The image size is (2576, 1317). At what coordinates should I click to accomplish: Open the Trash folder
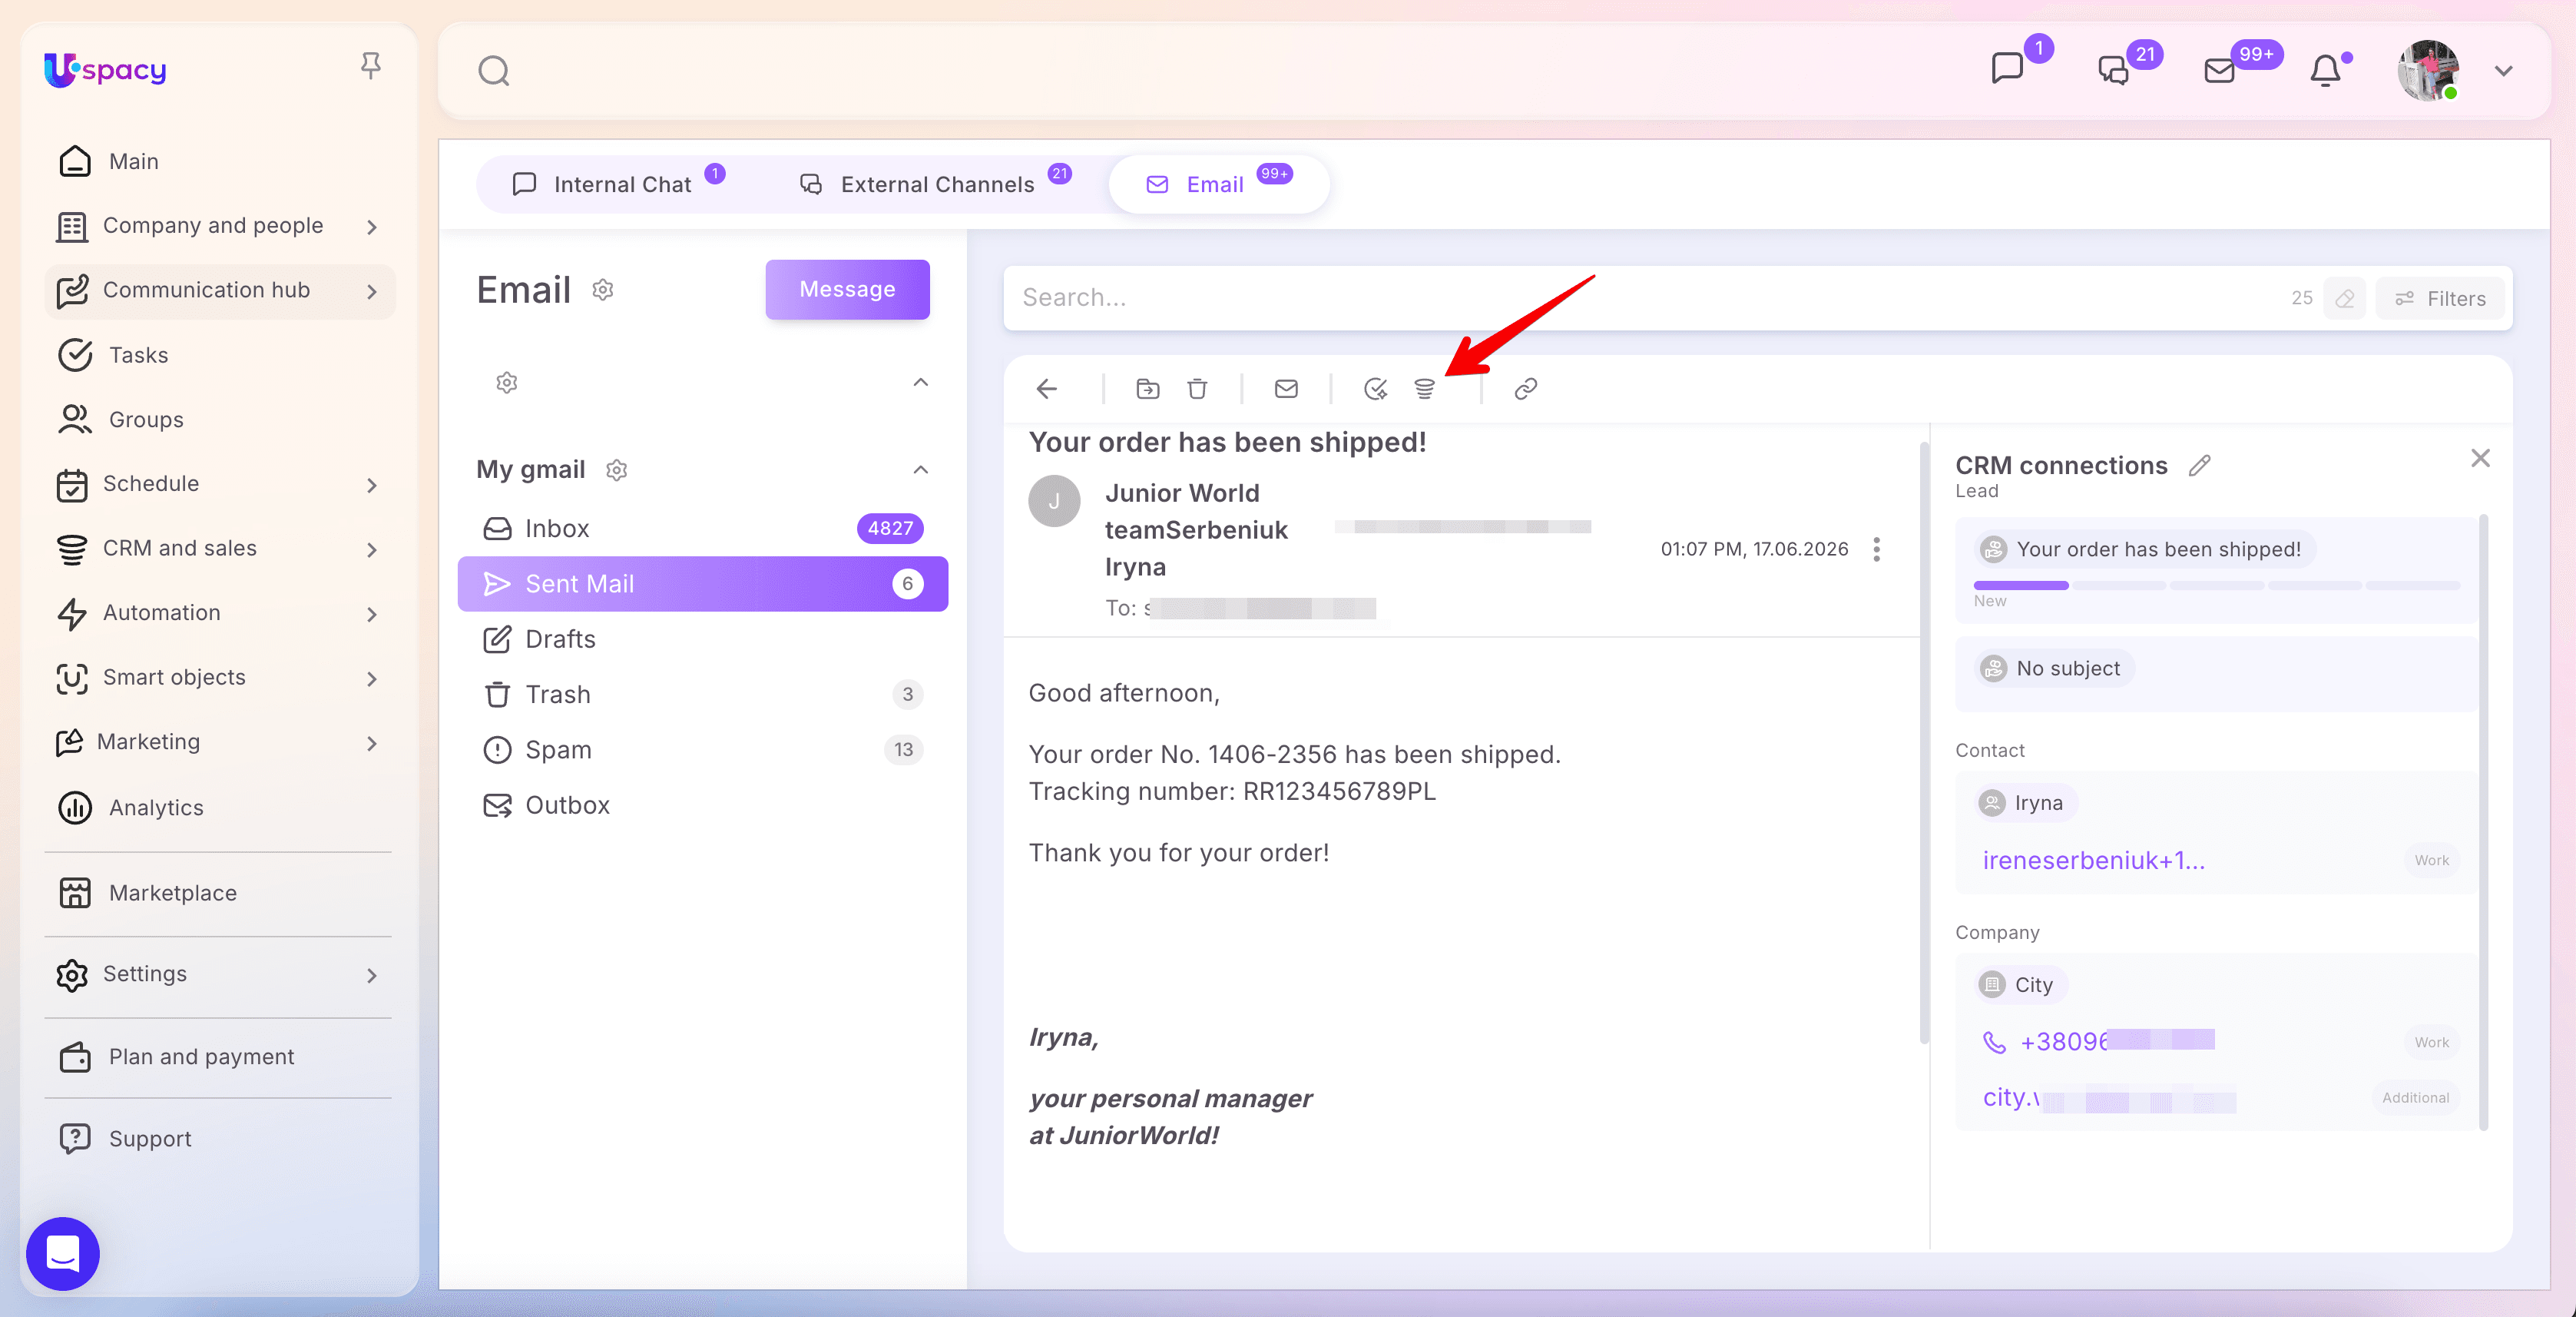(x=702, y=695)
